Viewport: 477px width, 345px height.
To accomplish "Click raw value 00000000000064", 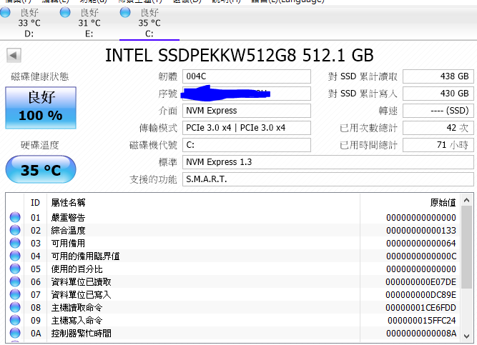I will pos(421,243).
